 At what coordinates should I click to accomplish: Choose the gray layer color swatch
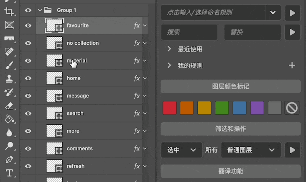click(275, 108)
